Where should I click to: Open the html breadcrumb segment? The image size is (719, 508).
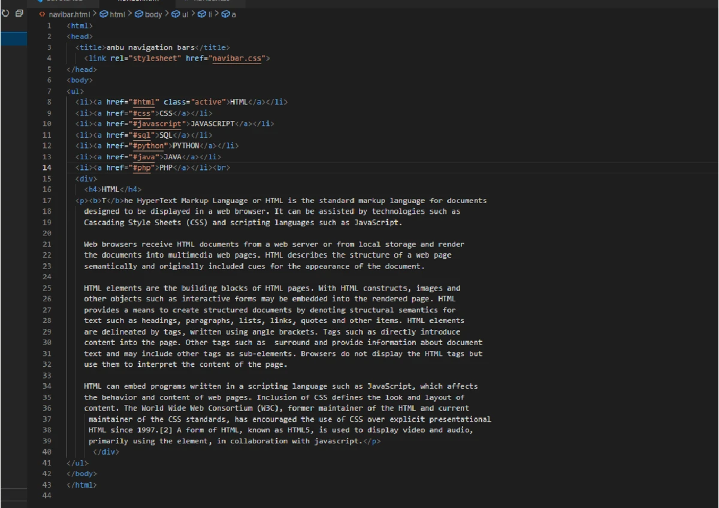[112, 14]
